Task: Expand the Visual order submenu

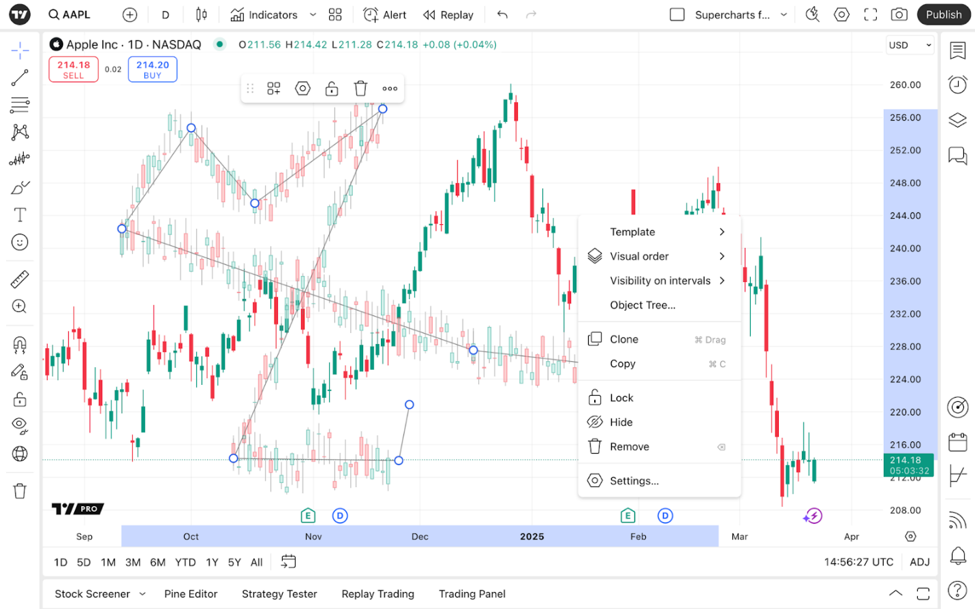Action: click(660, 256)
